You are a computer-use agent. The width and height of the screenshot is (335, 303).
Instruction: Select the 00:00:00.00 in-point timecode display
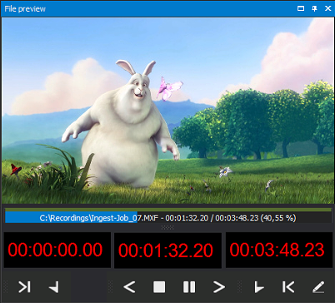coord(57,250)
